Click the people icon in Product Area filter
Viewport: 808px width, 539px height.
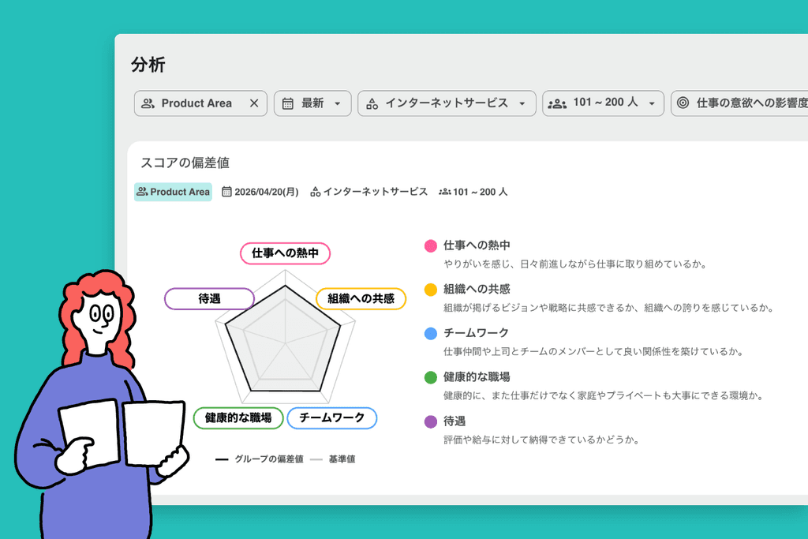pyautogui.click(x=148, y=103)
